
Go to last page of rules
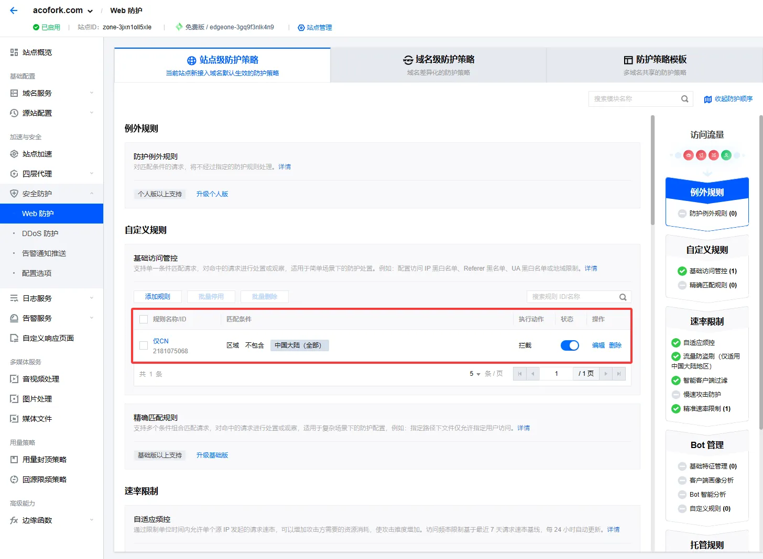[619, 374]
